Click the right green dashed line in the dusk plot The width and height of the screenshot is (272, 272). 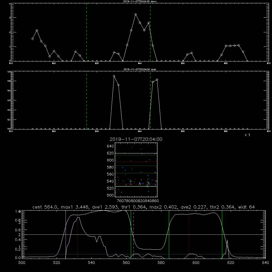tap(150, 100)
